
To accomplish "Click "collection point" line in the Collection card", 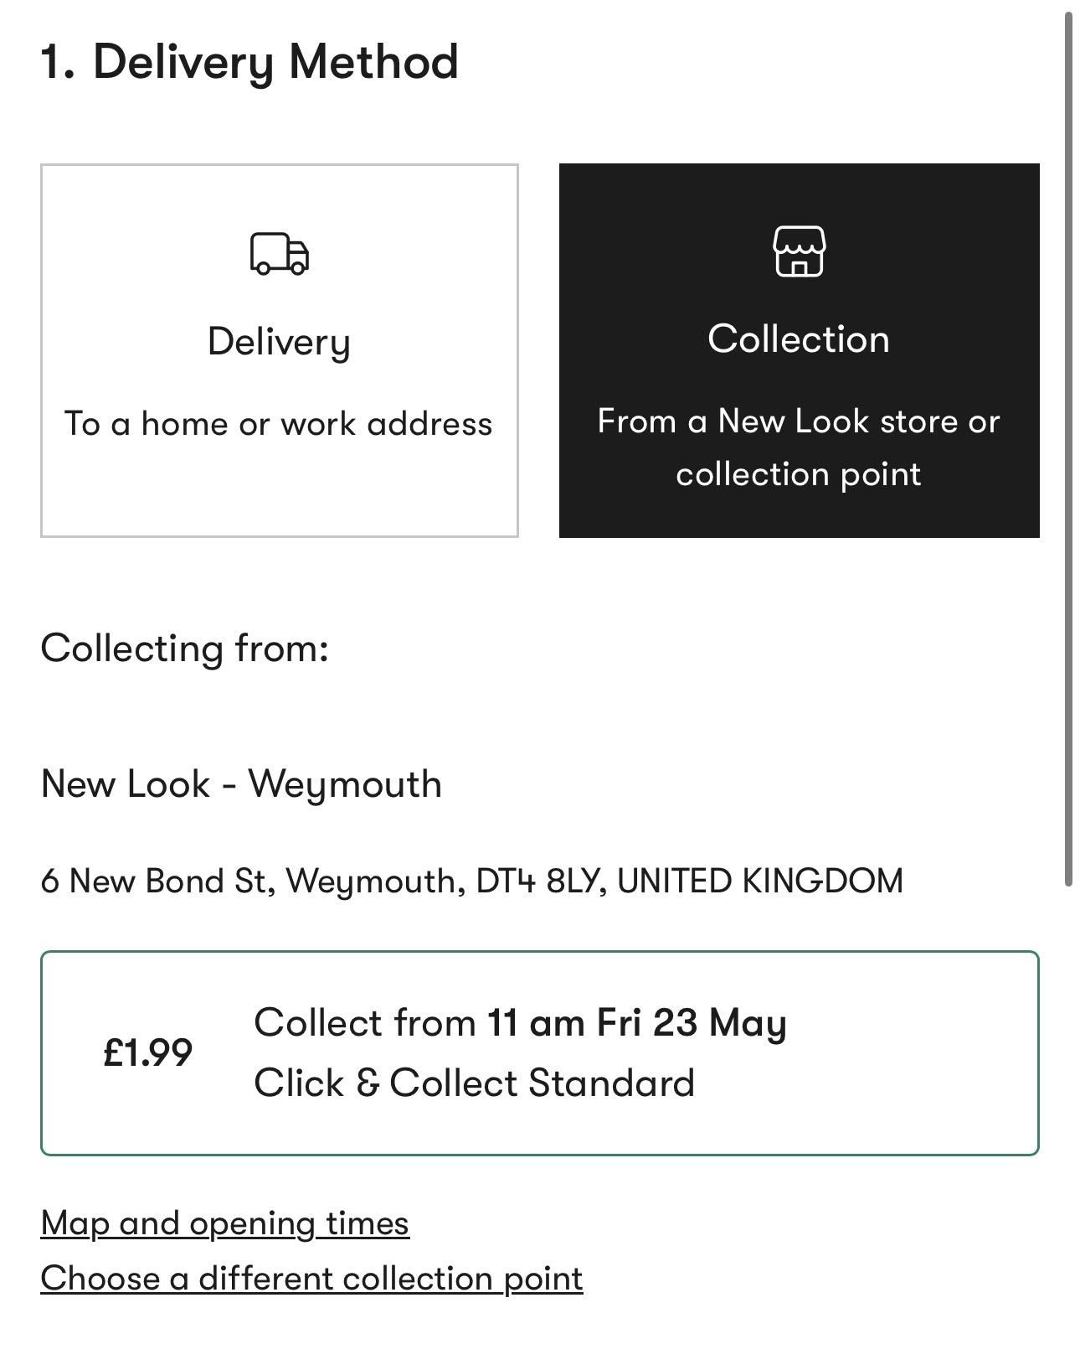I will point(799,474).
